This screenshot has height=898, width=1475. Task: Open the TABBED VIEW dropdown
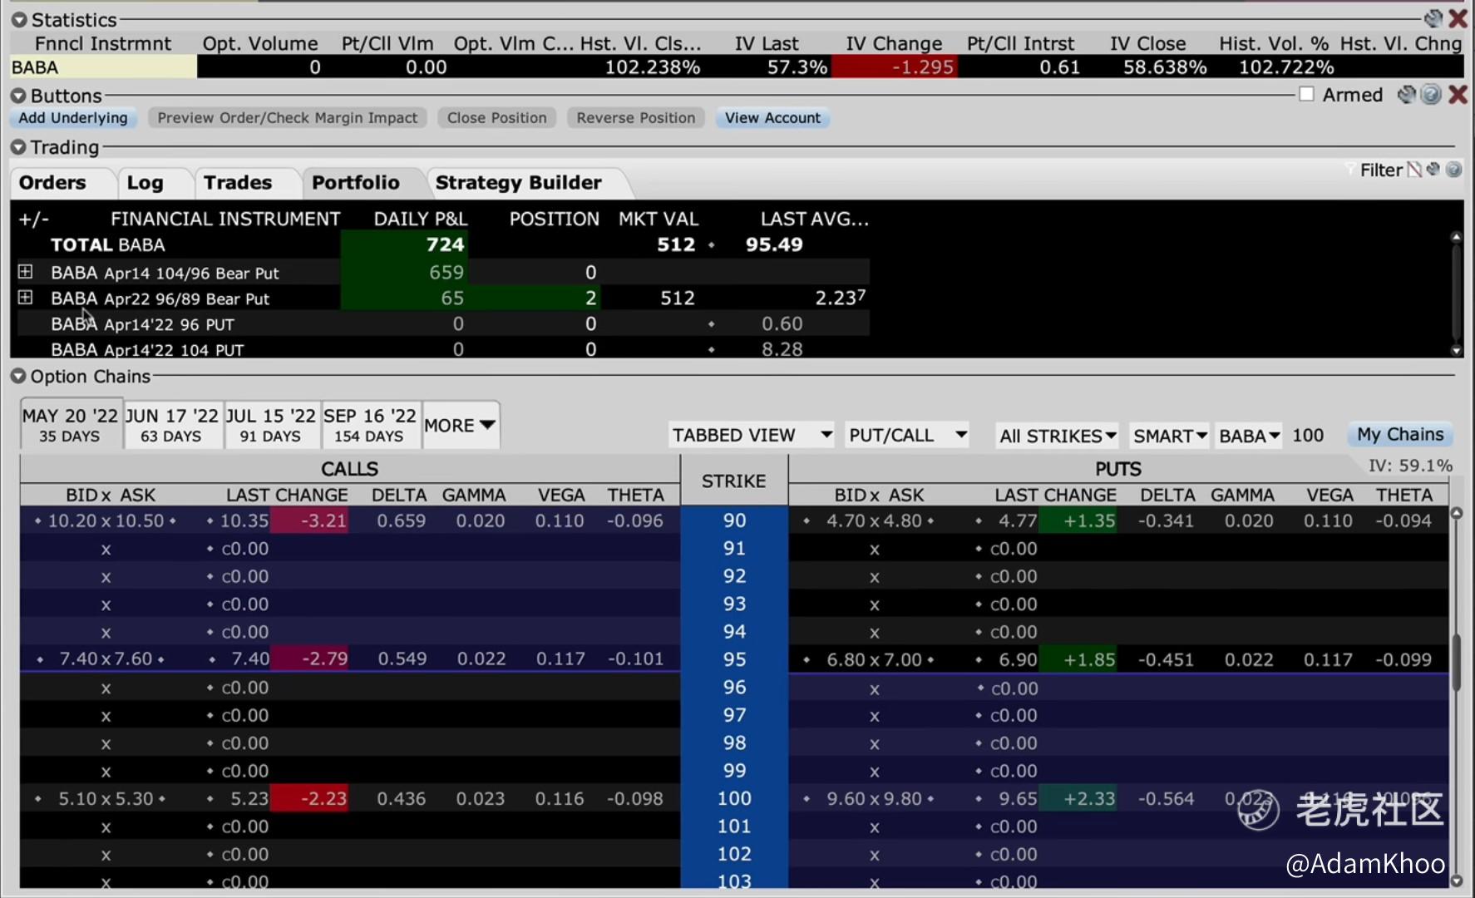[752, 435]
